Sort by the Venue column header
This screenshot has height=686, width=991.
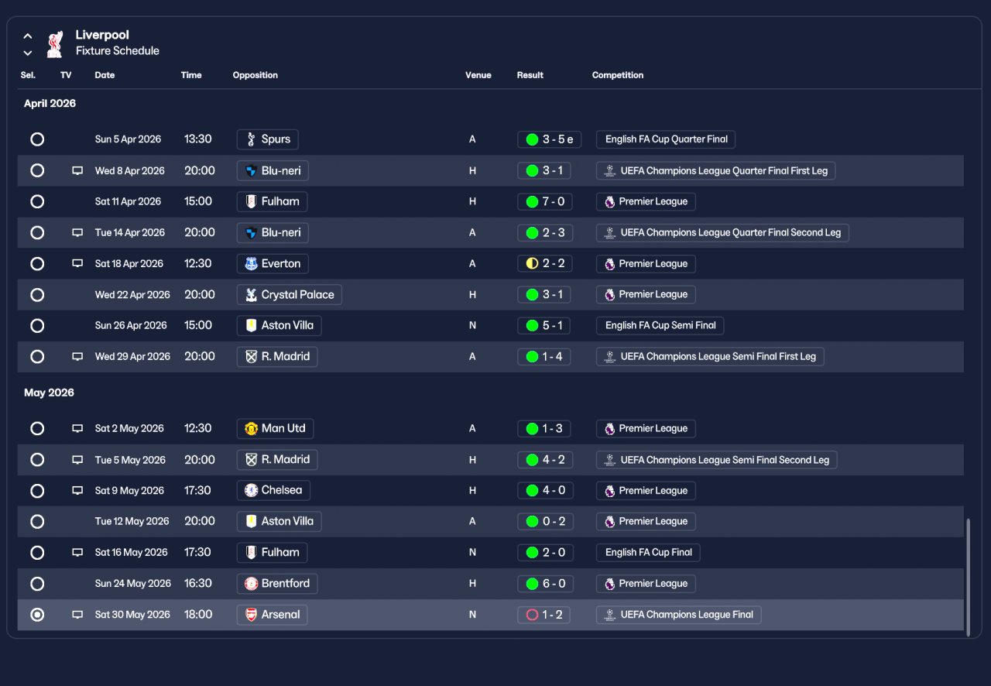tap(478, 75)
